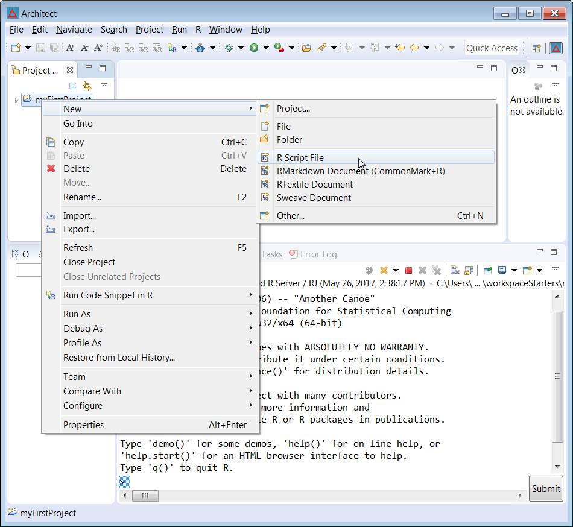Open the Navigate menu

coord(74,30)
